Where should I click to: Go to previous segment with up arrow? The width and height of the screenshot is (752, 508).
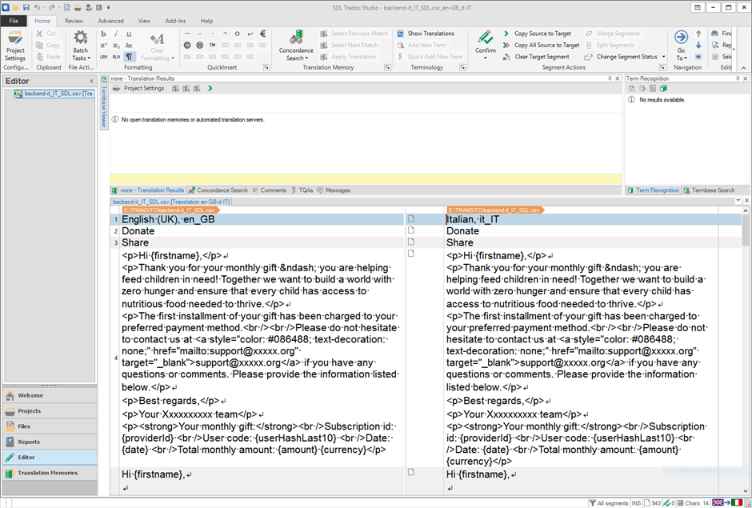pos(698,34)
